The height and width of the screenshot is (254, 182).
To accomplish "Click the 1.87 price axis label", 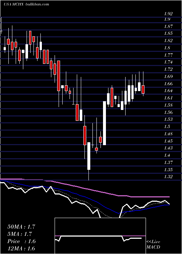I will (168, 26).
